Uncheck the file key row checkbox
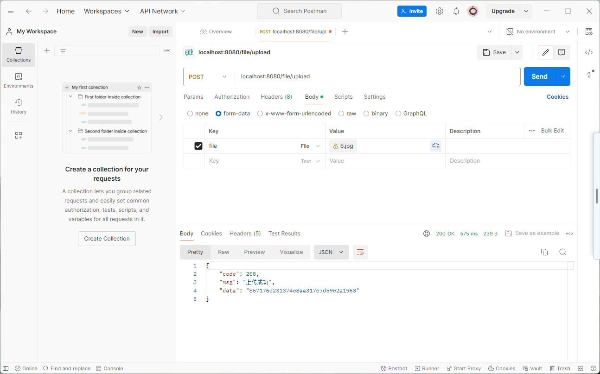Viewport: 600px width, 374px height. [x=198, y=146]
